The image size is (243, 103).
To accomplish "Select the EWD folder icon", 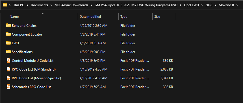I will pos(8,43).
